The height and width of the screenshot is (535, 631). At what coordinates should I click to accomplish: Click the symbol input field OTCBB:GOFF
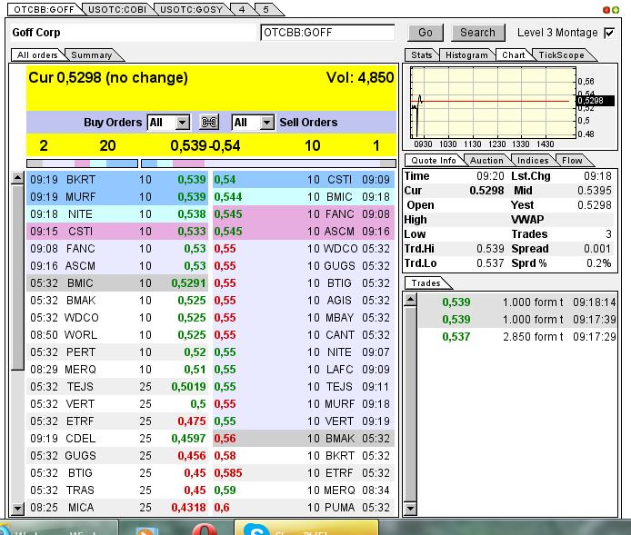[x=327, y=33]
